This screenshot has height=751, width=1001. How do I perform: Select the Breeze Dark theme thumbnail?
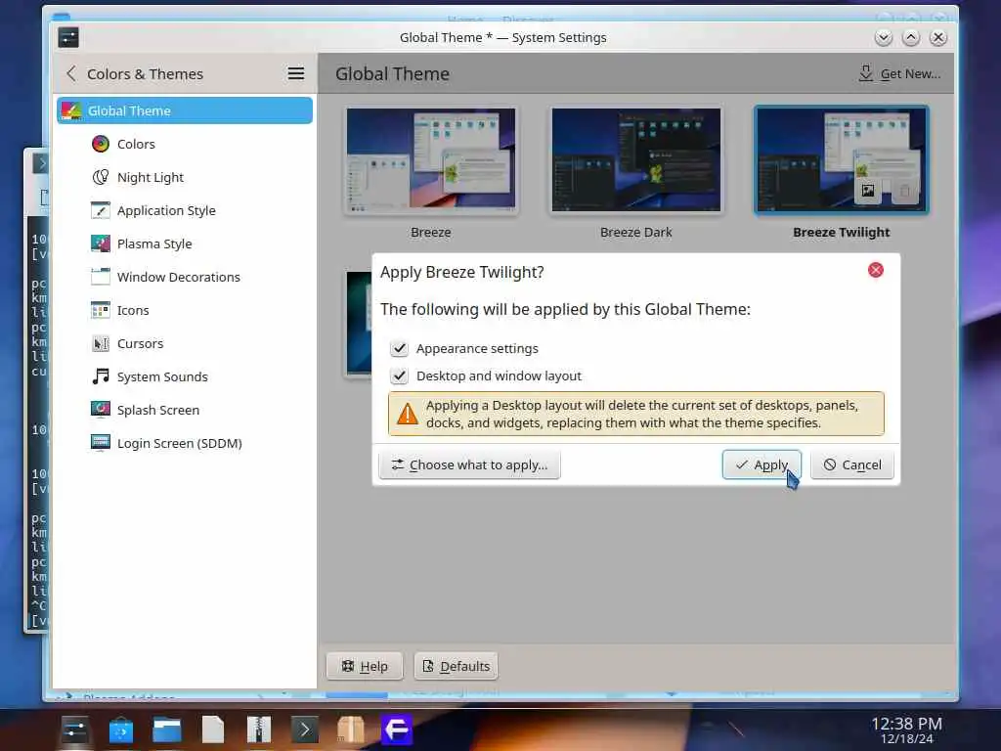coord(635,159)
